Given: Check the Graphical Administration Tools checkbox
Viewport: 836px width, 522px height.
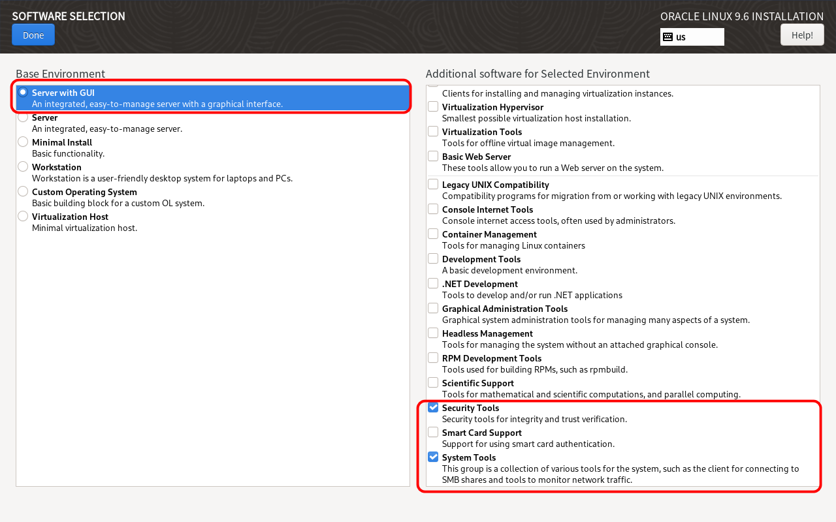Looking at the screenshot, I should click(x=433, y=308).
